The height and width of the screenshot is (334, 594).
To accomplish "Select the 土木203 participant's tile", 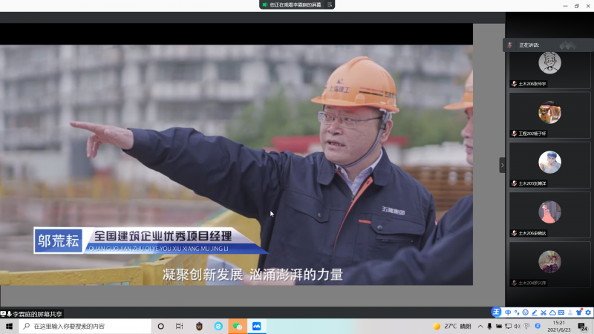I will point(549,163).
